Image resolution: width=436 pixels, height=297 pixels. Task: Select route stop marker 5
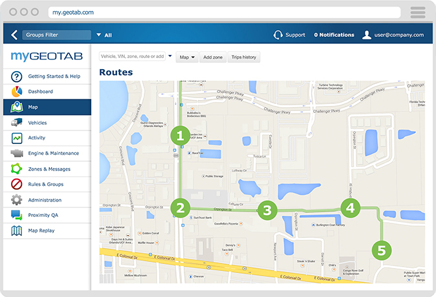pyautogui.click(x=382, y=251)
